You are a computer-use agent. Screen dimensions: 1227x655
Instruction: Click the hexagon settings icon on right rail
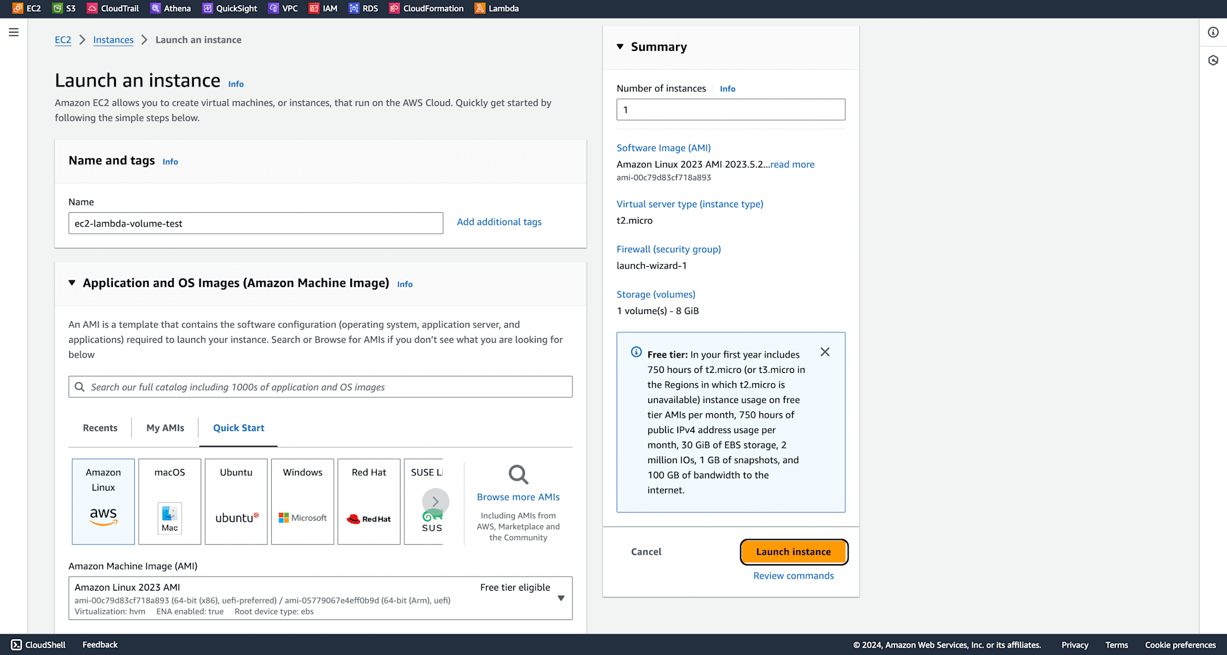(x=1213, y=60)
